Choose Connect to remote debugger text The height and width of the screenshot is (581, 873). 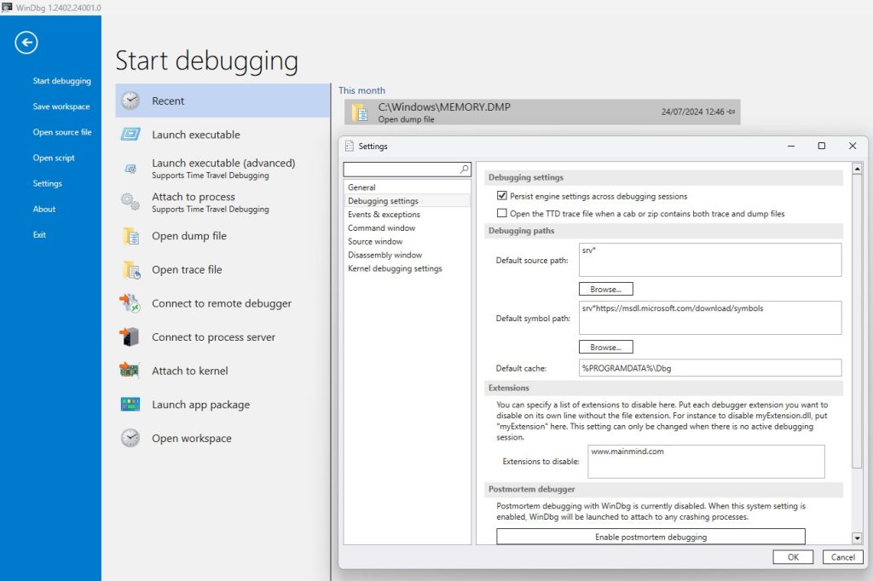222,303
